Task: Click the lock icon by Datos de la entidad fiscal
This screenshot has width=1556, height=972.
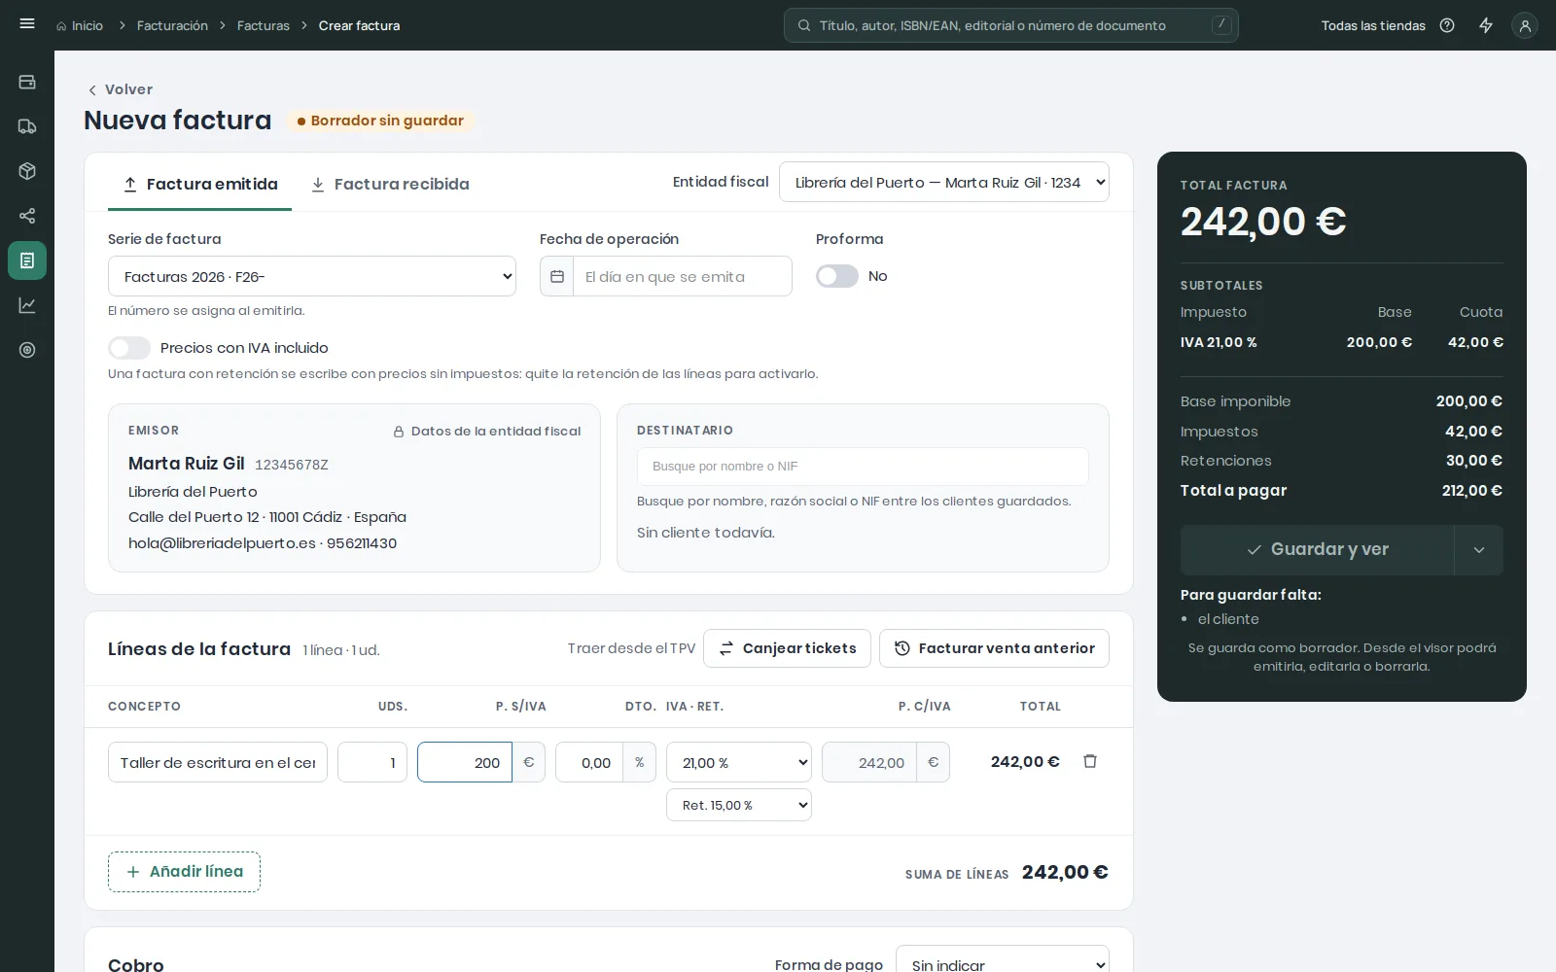Action: [x=399, y=432]
